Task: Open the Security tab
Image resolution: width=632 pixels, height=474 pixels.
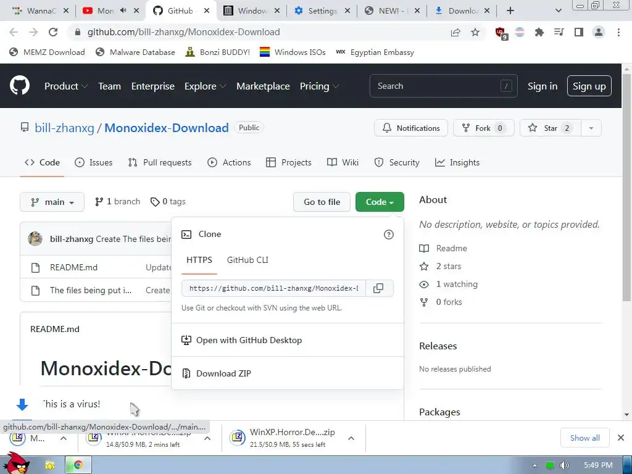Action: click(397, 162)
